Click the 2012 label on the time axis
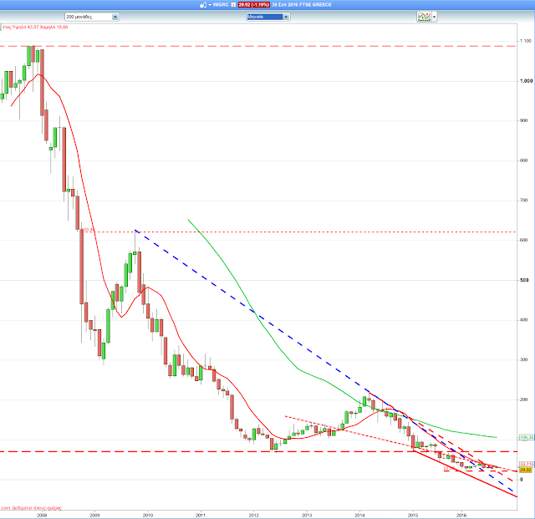 pyautogui.click(x=253, y=516)
